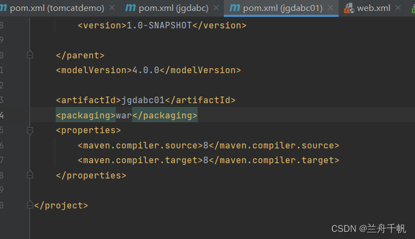The height and width of the screenshot is (239, 415).
Task: Click fold marker at closing parent tag
Action: (x=30, y=55)
